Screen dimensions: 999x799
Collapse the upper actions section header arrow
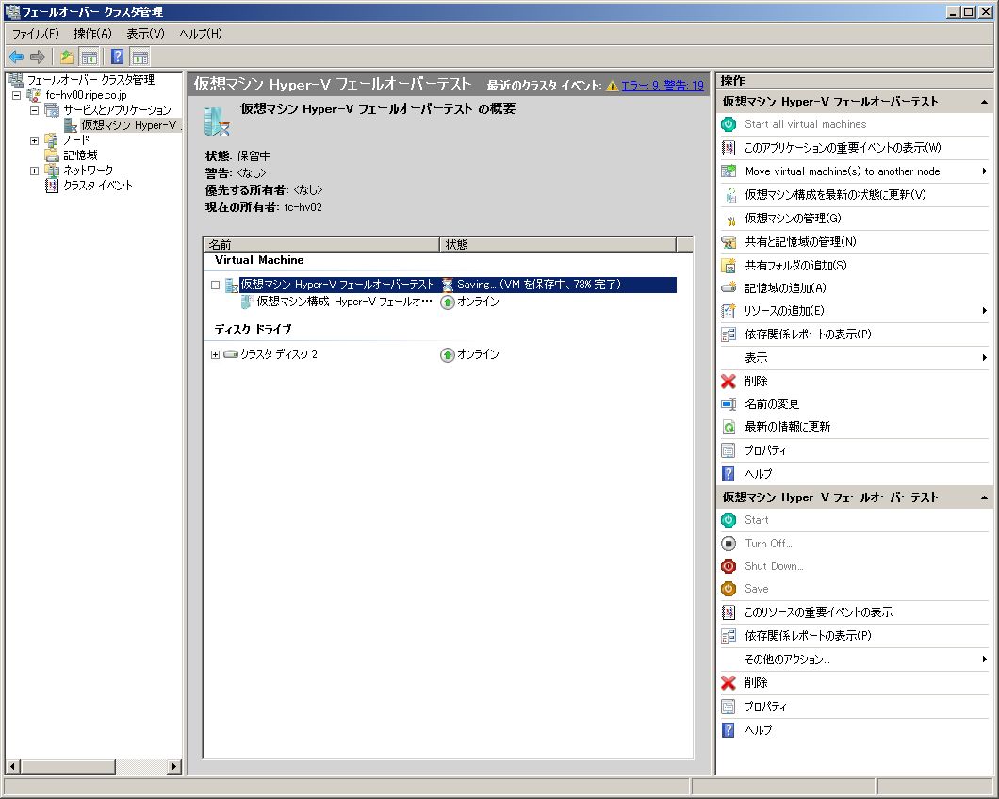tap(984, 102)
